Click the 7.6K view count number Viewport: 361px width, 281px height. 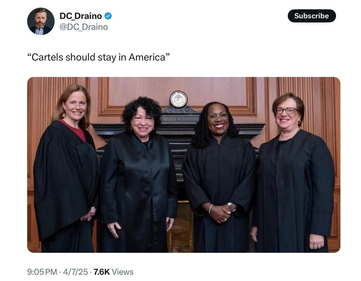[102, 272]
